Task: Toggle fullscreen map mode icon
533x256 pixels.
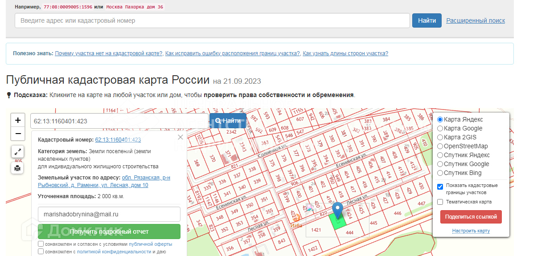Action: (x=17, y=151)
